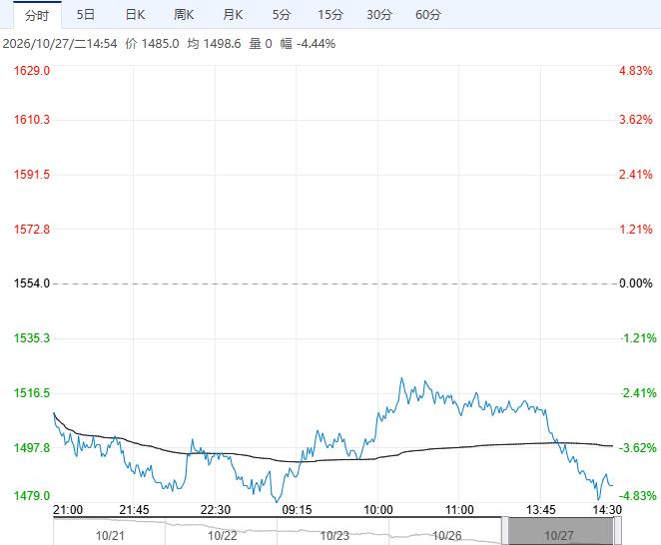Click the 10/22 date in the range navigator
661x545 pixels.
(222, 536)
